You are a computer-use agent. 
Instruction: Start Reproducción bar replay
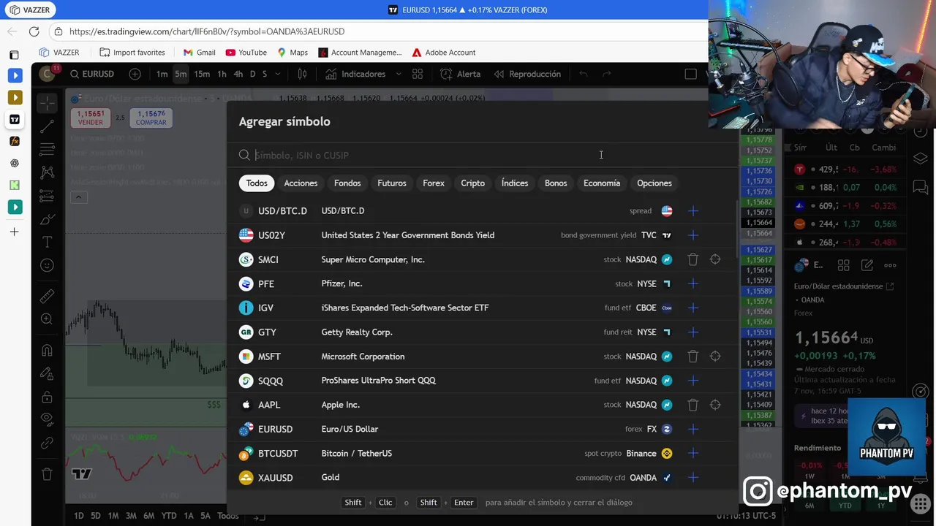(527, 74)
